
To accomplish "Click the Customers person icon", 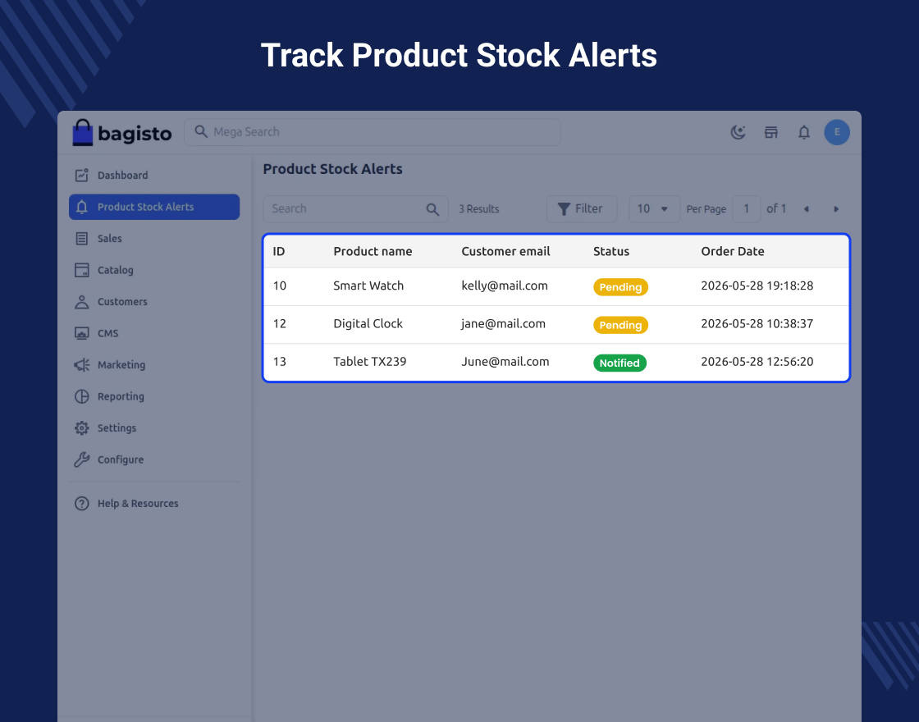I will (x=81, y=302).
